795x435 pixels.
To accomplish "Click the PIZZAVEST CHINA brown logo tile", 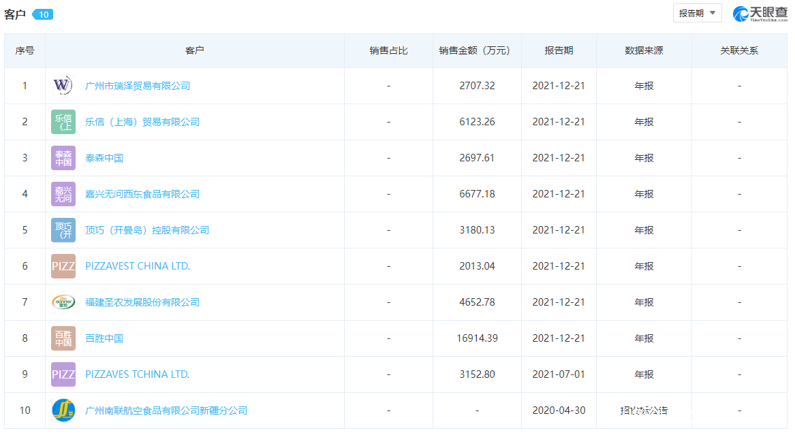I will tap(63, 266).
